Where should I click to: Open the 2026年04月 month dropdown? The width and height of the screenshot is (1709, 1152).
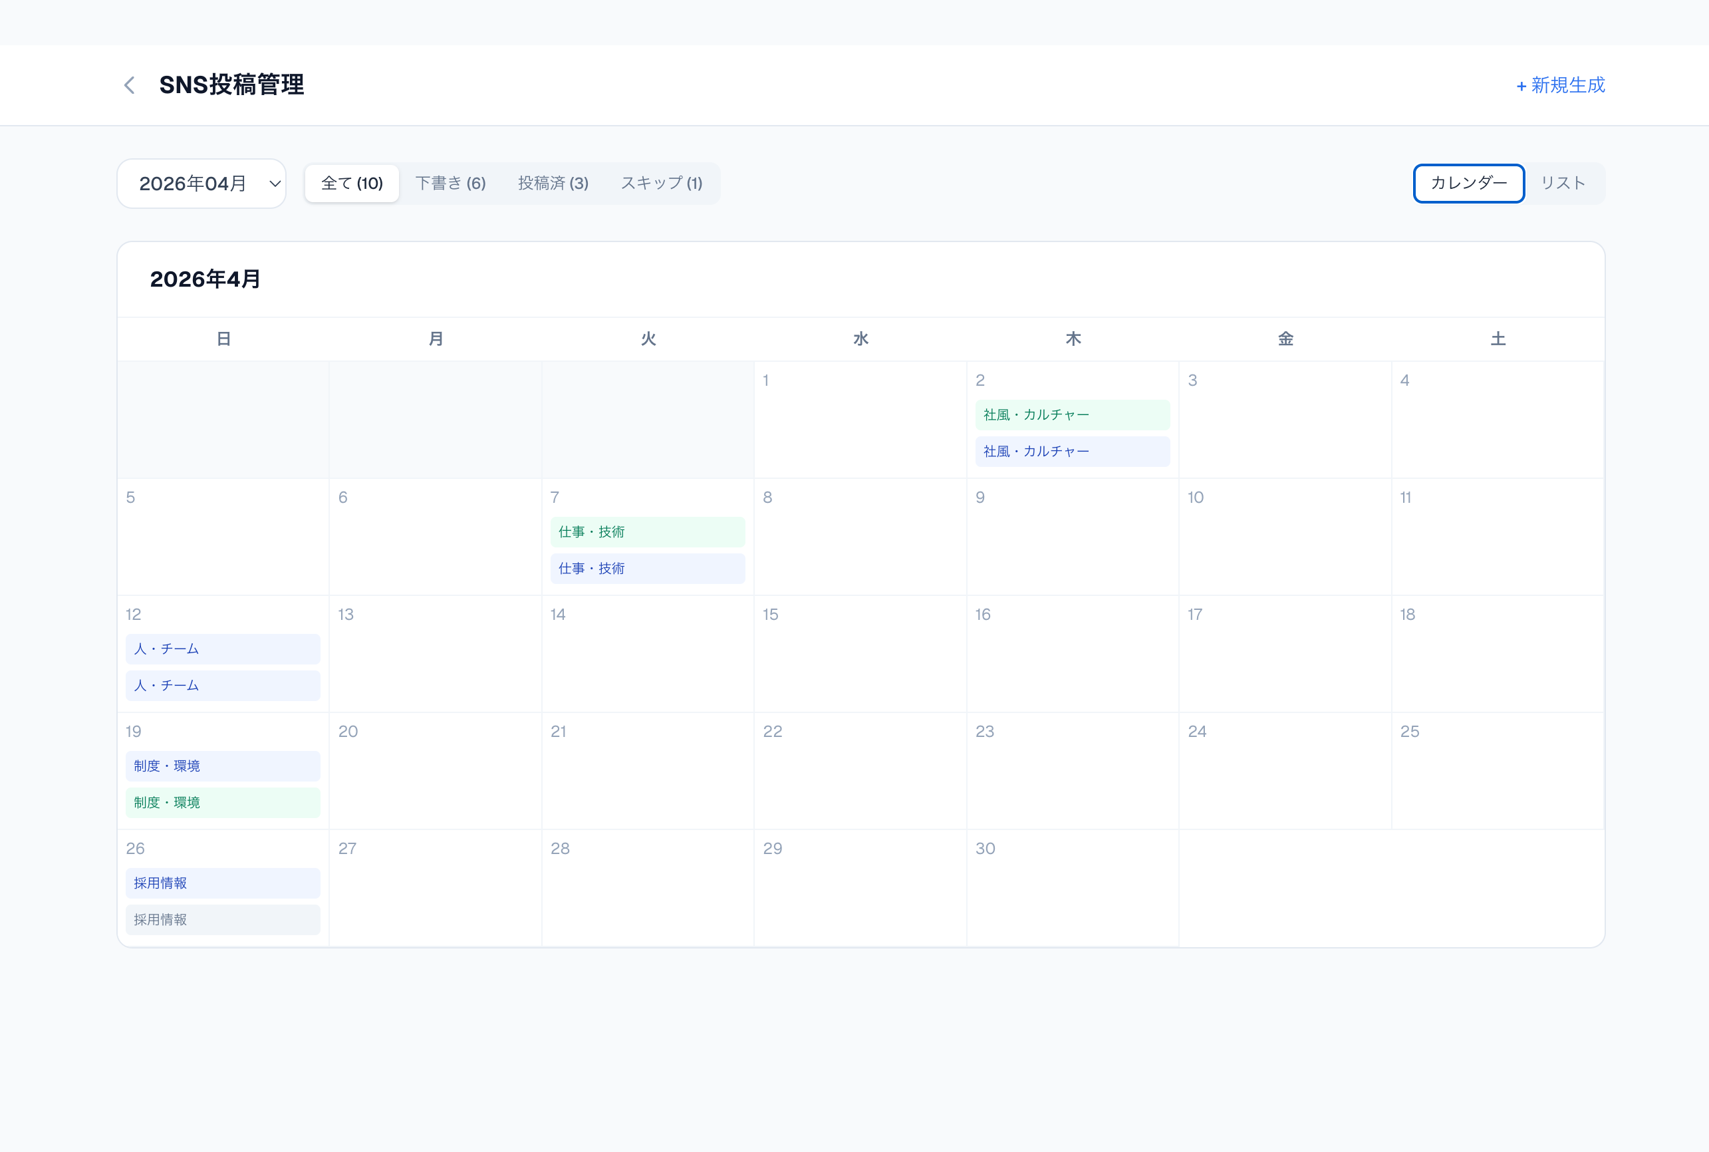pyautogui.click(x=201, y=184)
